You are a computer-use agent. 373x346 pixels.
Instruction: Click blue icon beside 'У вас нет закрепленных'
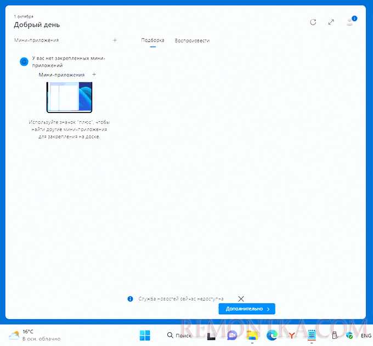24,62
